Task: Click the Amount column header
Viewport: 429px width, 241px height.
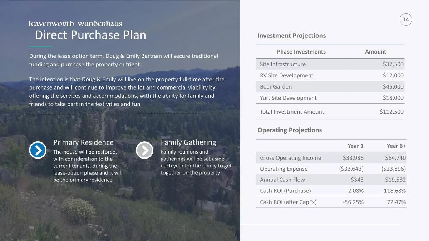Action: click(x=376, y=52)
